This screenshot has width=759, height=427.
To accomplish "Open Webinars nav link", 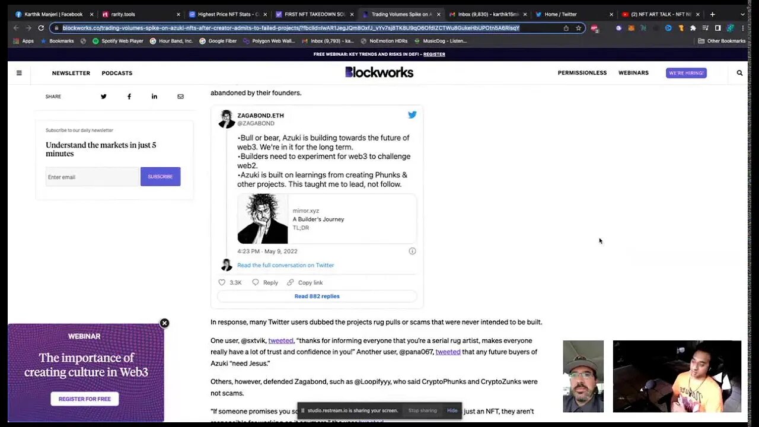I will [x=633, y=73].
